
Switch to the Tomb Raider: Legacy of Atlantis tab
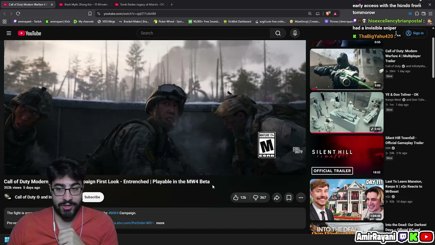point(139,4)
